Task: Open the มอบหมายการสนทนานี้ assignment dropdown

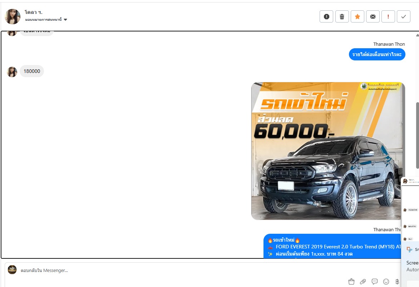Action: pos(46,20)
